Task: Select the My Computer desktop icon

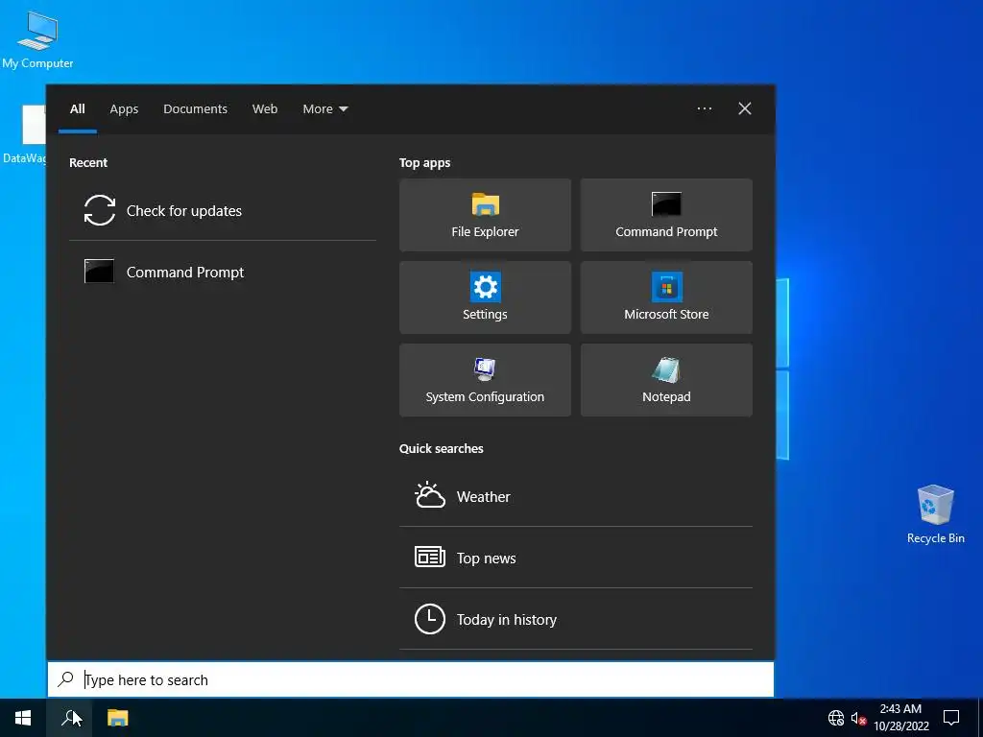Action: tap(37, 39)
